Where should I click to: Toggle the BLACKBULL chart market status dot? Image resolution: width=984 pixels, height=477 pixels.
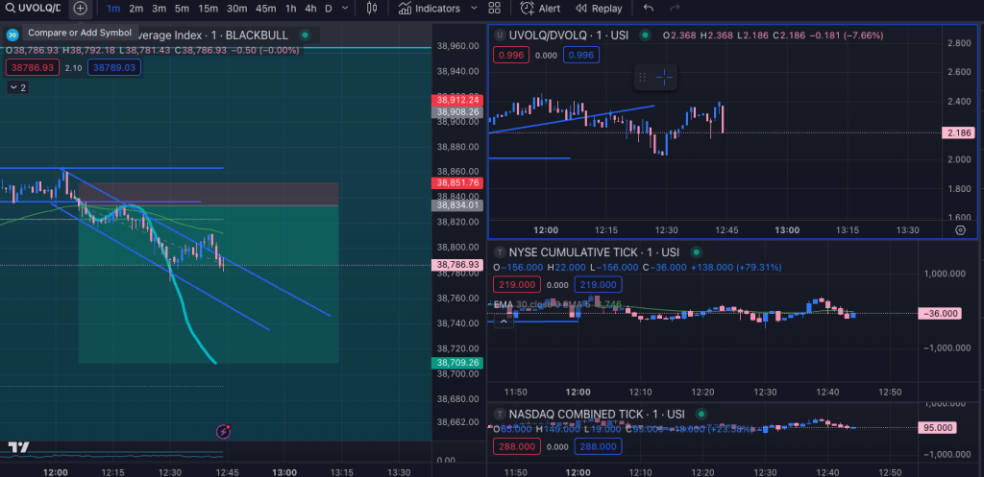(305, 35)
